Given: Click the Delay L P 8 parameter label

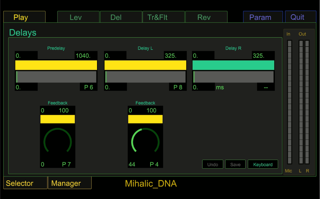Looking at the screenshot, I should [178, 87].
